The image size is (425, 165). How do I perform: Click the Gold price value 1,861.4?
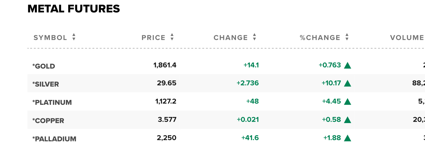coord(165,65)
